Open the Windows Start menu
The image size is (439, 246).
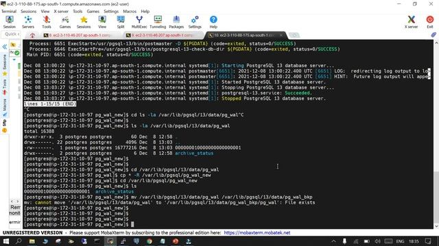coord(6,241)
